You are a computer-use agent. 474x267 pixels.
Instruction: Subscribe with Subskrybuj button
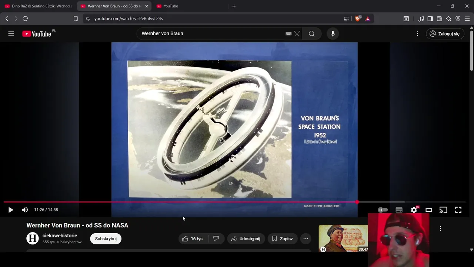tap(106, 239)
